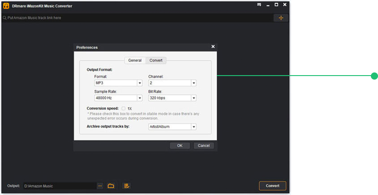
Task: Click the main Convert button
Action: coord(273,186)
